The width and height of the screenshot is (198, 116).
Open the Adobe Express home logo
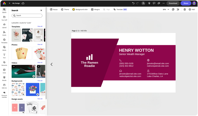pos(4,3)
